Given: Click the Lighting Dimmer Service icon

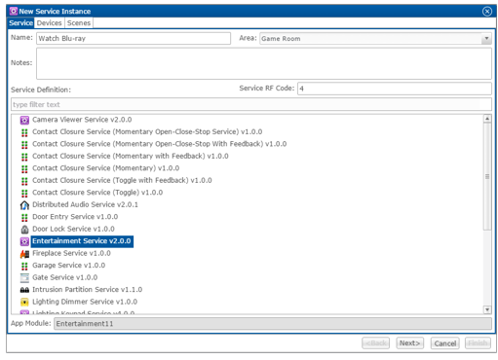Looking at the screenshot, I should [24, 303].
